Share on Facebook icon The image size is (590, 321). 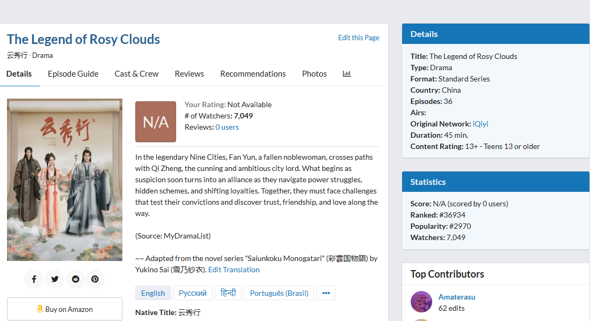34,279
